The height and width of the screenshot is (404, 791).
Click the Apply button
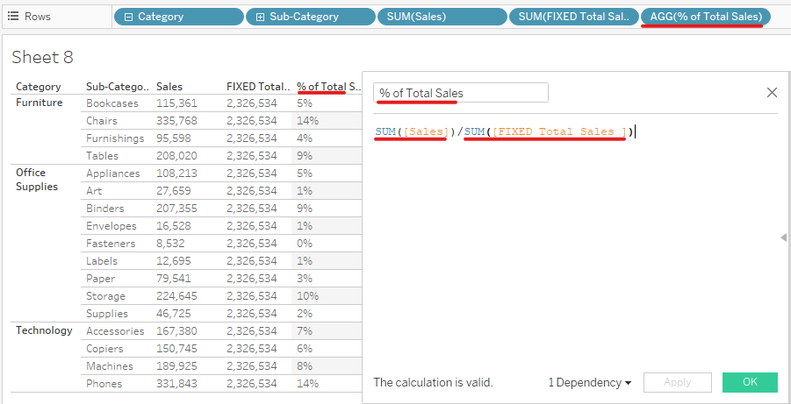coord(677,383)
